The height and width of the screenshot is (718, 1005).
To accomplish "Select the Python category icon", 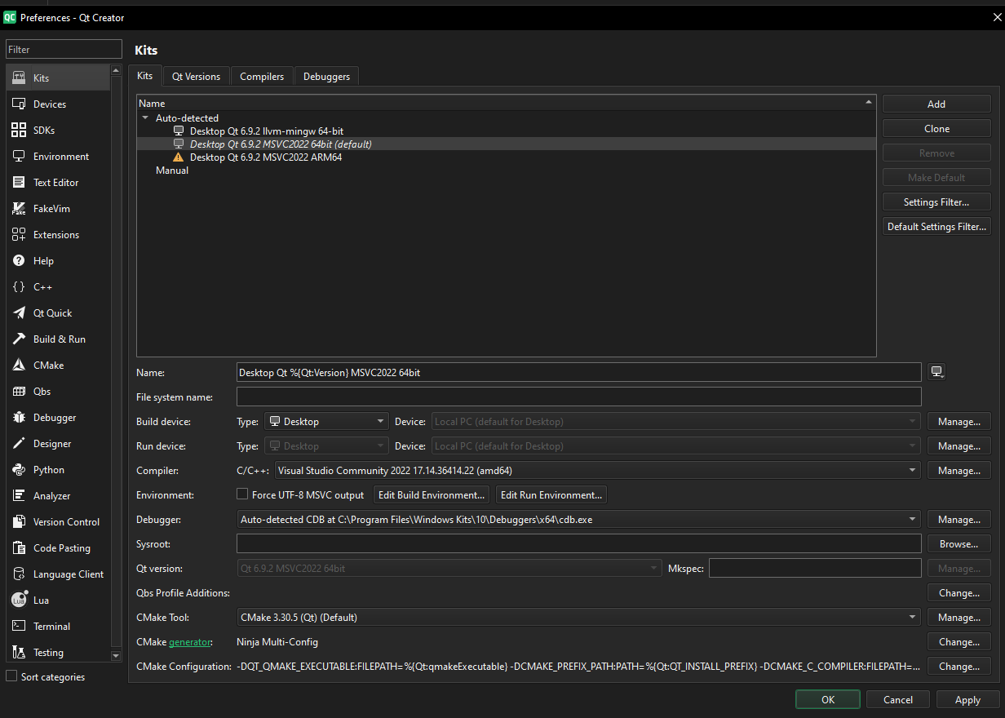I will [19, 469].
